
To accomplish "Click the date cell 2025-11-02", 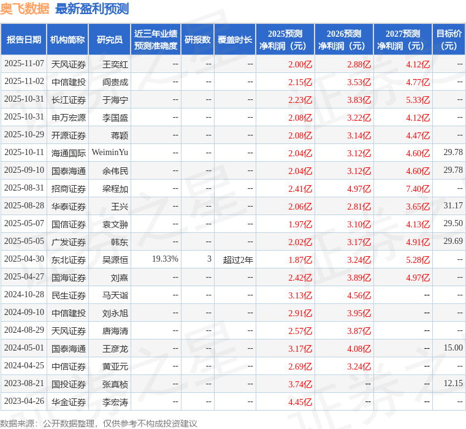I will [24, 82].
